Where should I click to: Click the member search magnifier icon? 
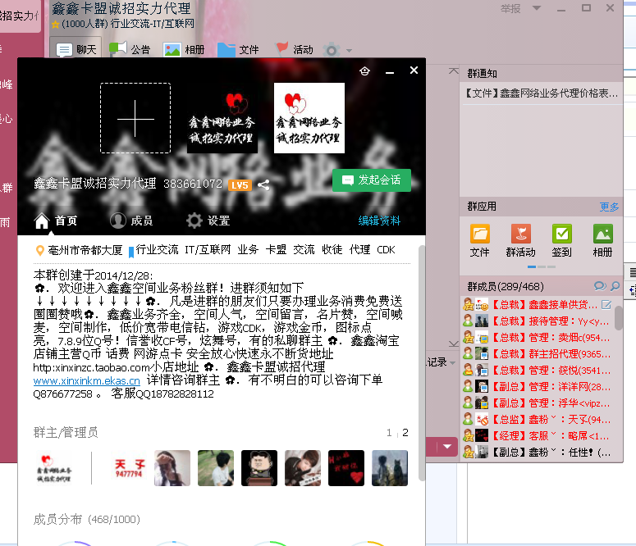615,286
